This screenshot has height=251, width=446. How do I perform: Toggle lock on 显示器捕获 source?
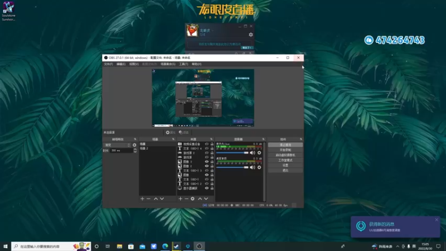coord(212,188)
